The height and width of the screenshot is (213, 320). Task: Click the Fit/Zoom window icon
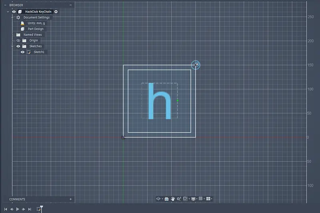coord(185,199)
